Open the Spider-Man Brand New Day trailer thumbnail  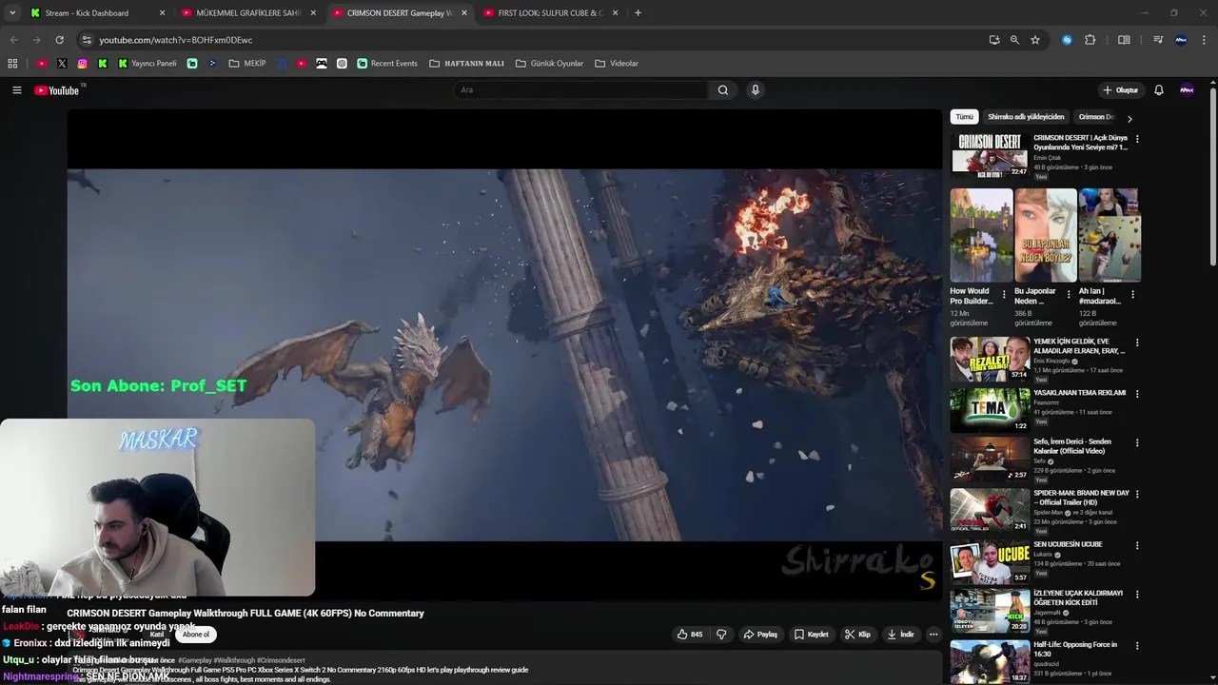[990, 510]
